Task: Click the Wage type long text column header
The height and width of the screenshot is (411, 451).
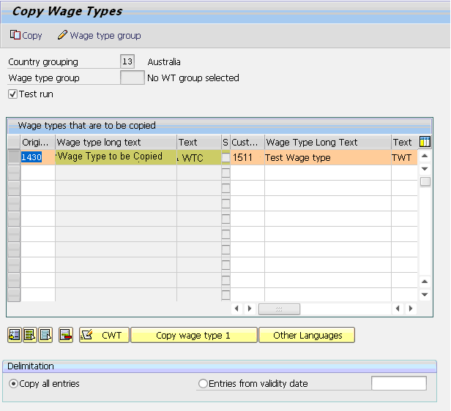Action: point(116,142)
